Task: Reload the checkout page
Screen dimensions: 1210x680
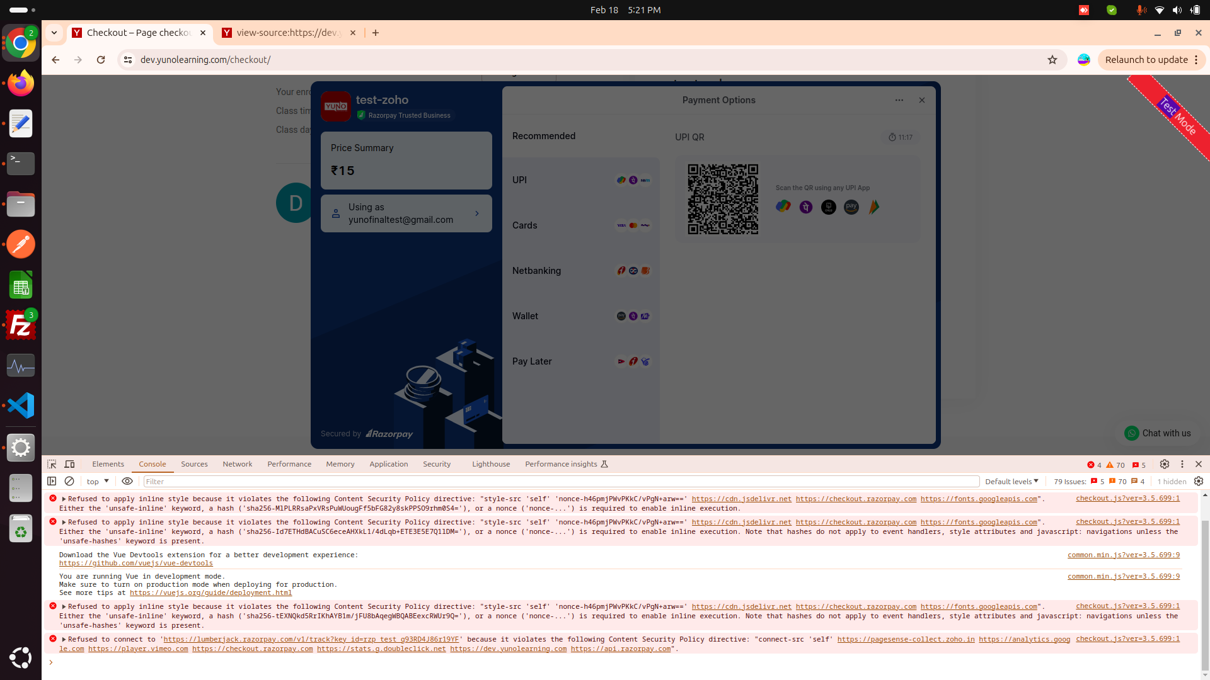Action: point(101,60)
